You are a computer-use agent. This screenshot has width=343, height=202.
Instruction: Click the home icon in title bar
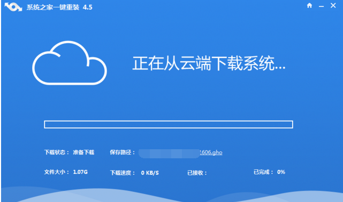[x=309, y=5]
